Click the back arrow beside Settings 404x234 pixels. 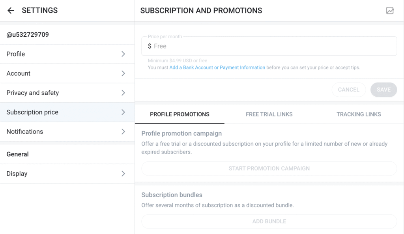click(11, 11)
